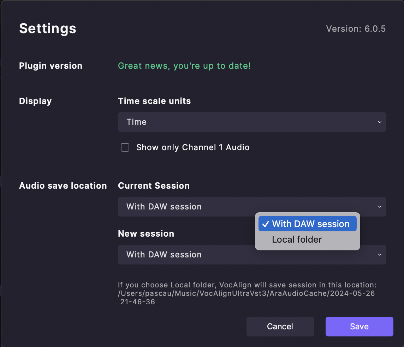Viewport: 404px width, 347px height.
Task: Click the chevron on the Current Session dropdown
Action: point(380,207)
